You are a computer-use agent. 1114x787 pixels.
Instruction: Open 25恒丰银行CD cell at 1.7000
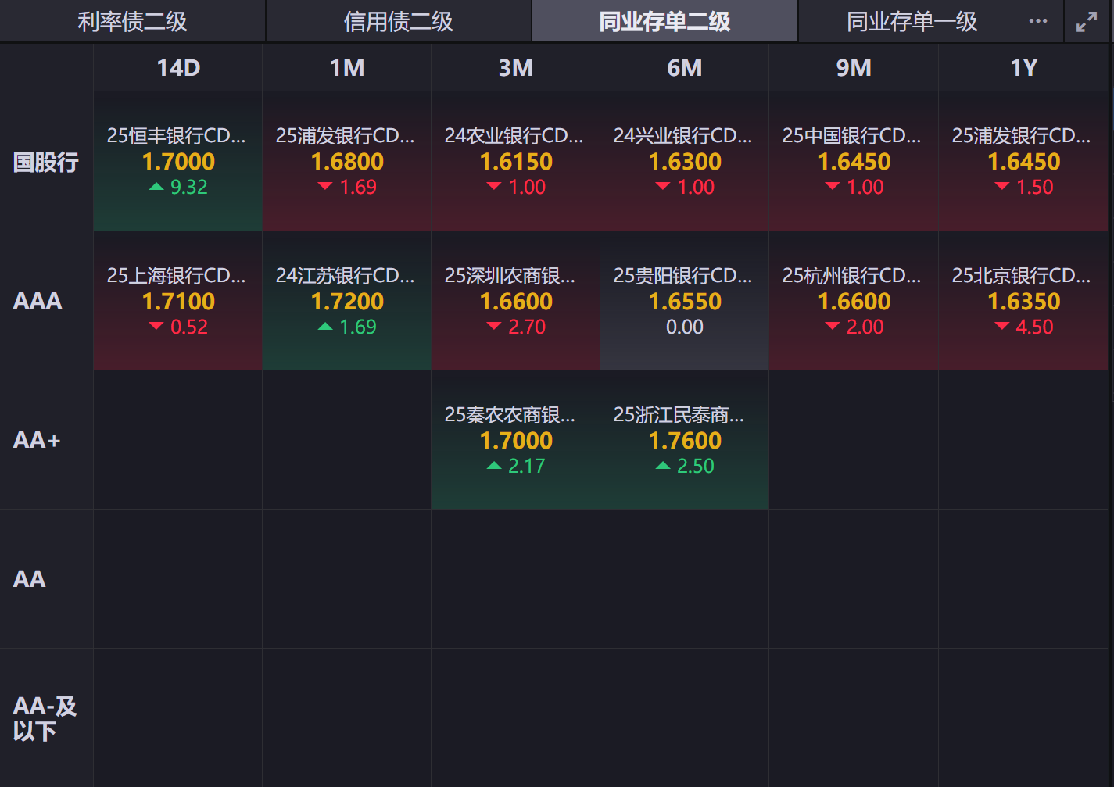click(178, 161)
